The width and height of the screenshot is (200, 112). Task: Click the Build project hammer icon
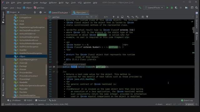[x=140, y=8]
